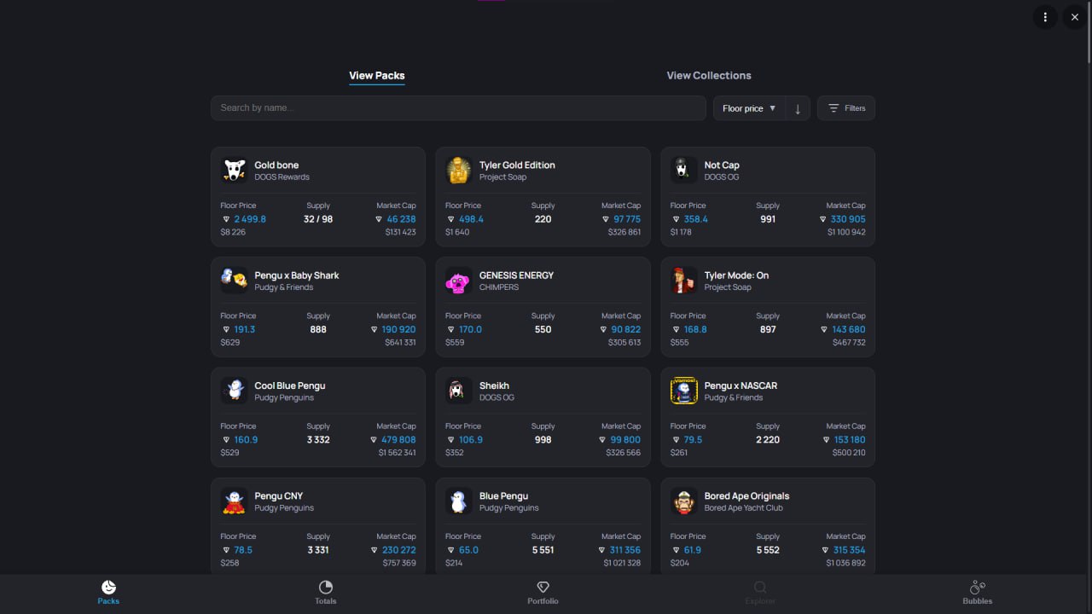Open the Cool Blue Pengu title
This screenshot has height=614, width=1092.
pos(290,385)
